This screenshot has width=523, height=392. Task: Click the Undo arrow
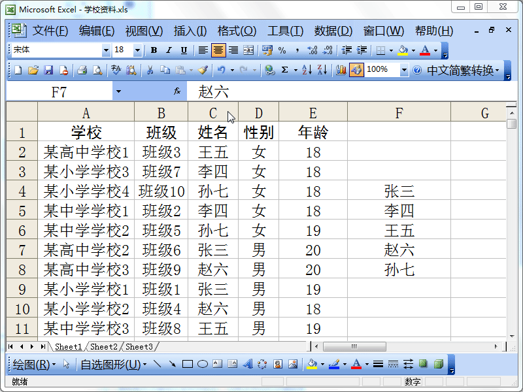pyautogui.click(x=221, y=70)
